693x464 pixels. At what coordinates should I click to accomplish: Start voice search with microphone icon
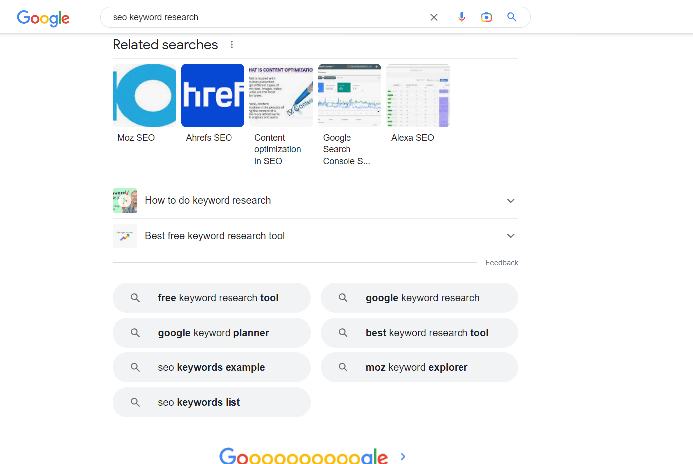(x=462, y=17)
